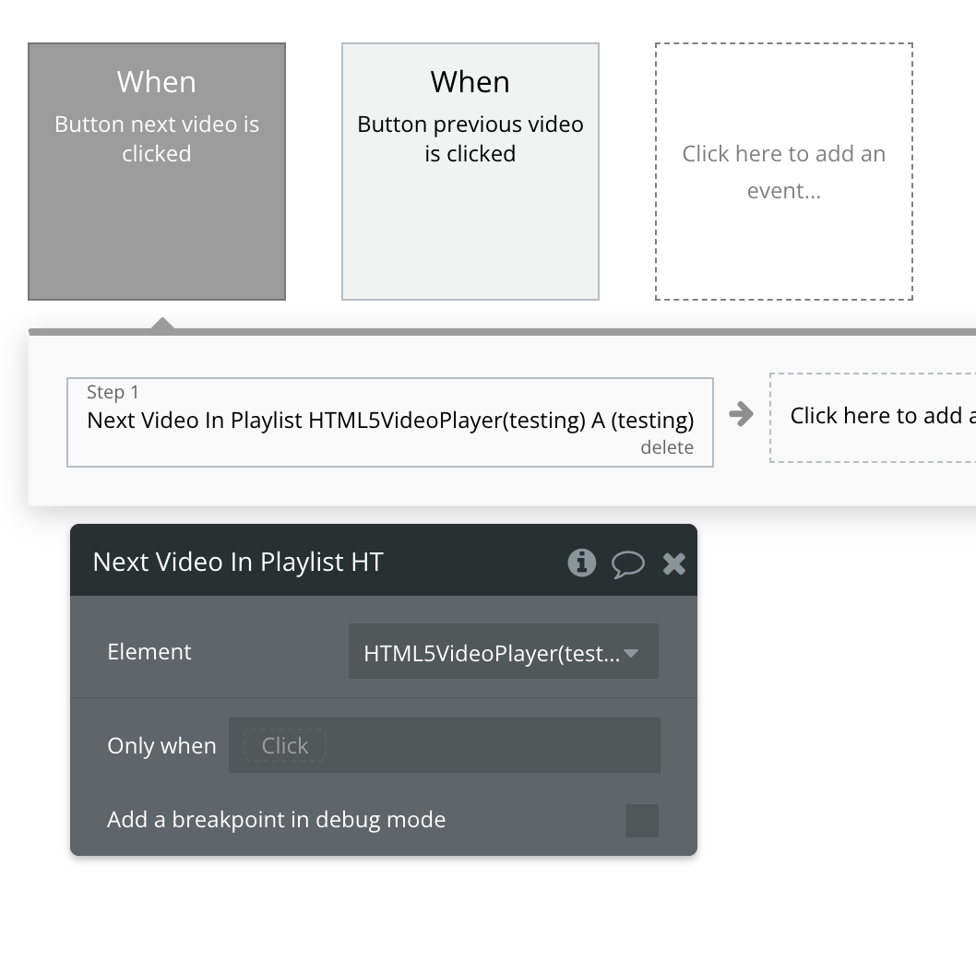Click here to add an event
The height and width of the screenshot is (961, 976).
(783, 172)
